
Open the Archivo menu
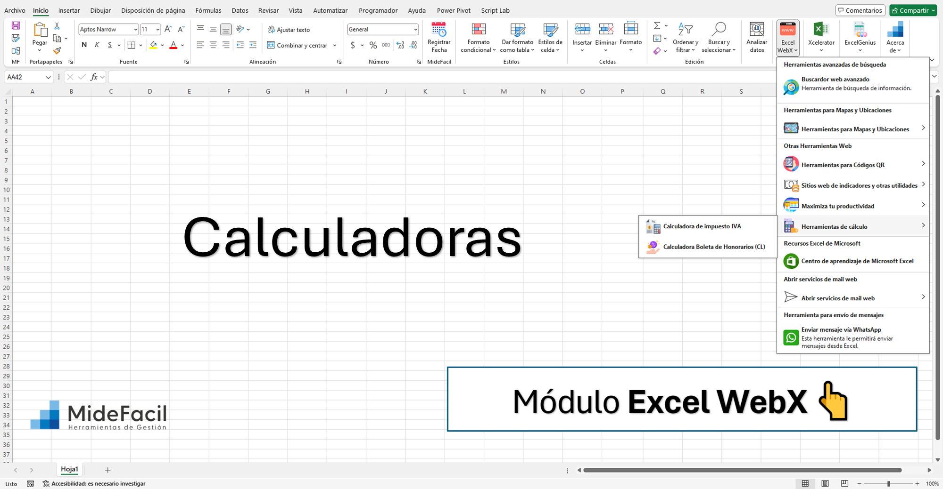15,10
